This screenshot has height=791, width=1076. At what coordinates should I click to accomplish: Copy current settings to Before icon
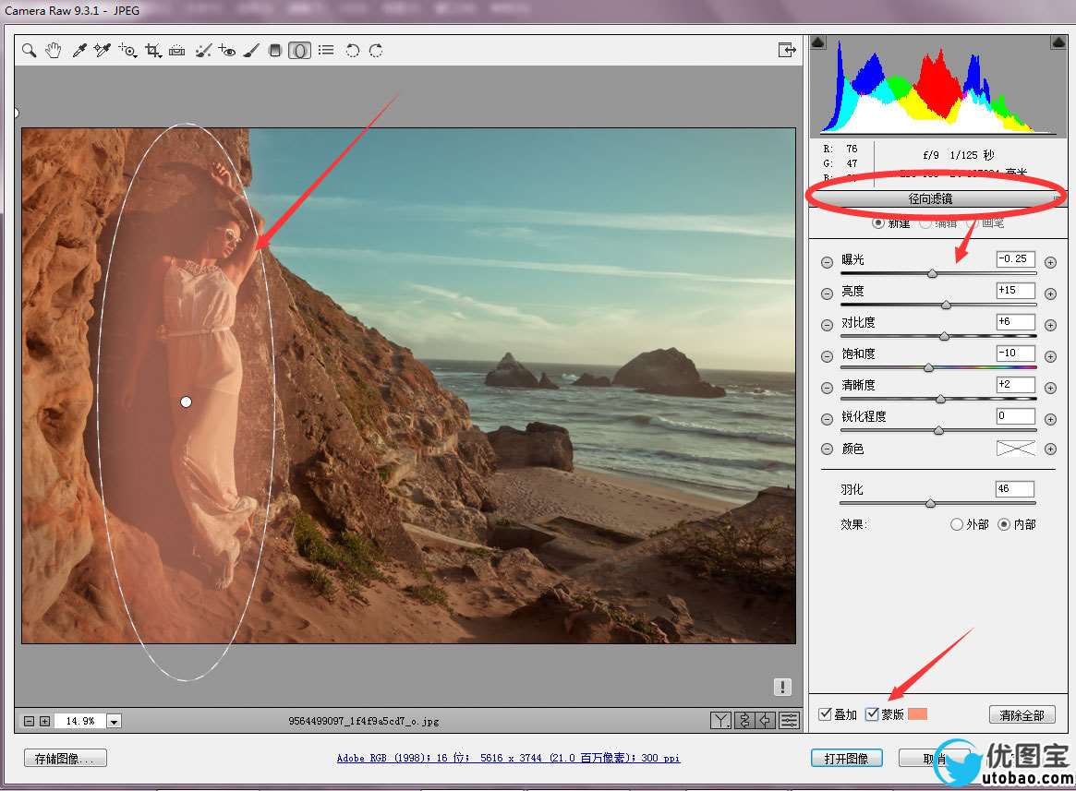(x=766, y=720)
